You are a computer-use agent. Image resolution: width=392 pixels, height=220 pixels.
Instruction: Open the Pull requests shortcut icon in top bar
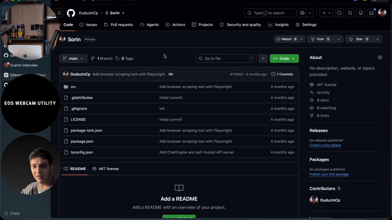click(x=350, y=13)
